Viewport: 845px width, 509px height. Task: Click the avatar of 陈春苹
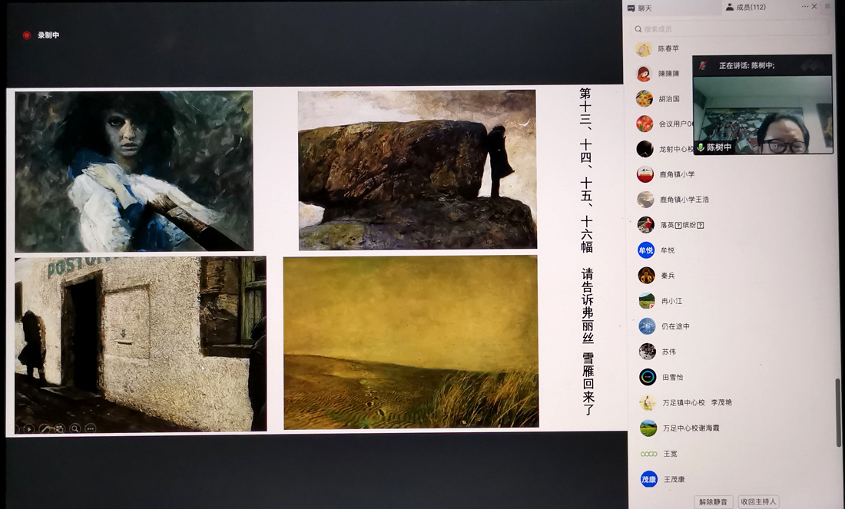click(x=644, y=49)
